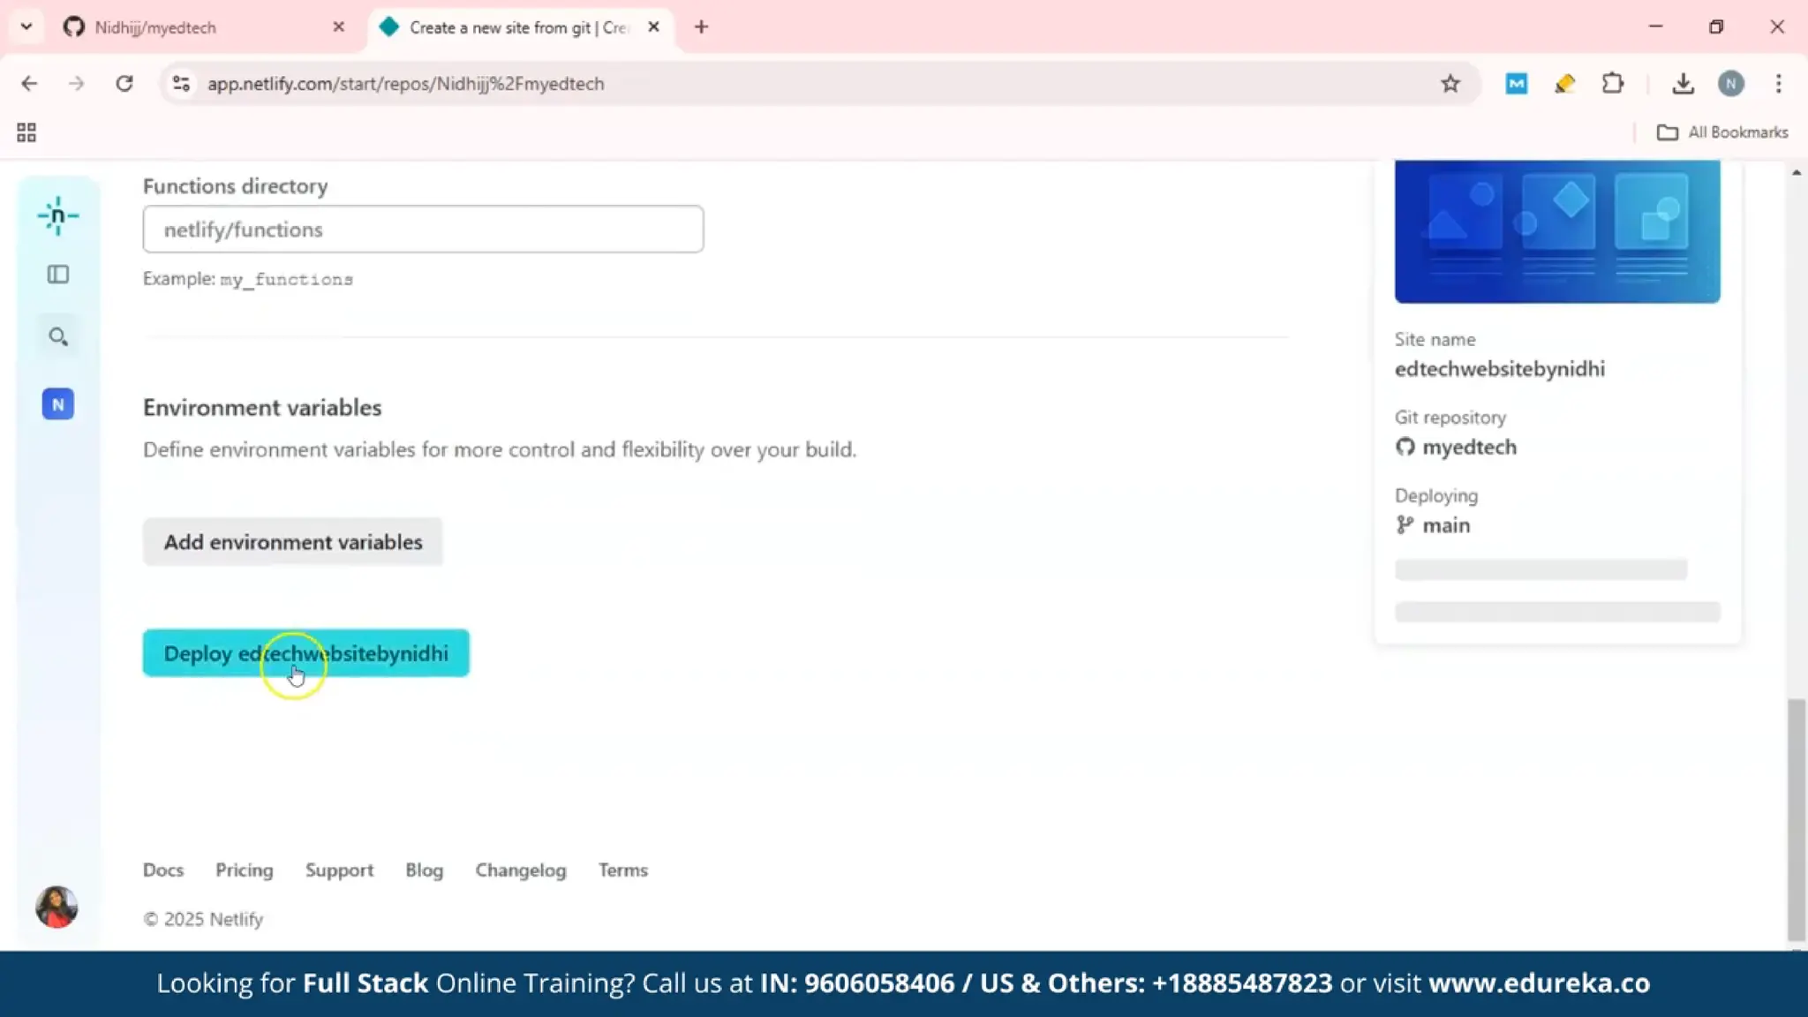The height and width of the screenshot is (1017, 1808).
Task: Open the Netlify logo home icon
Action: [57, 215]
